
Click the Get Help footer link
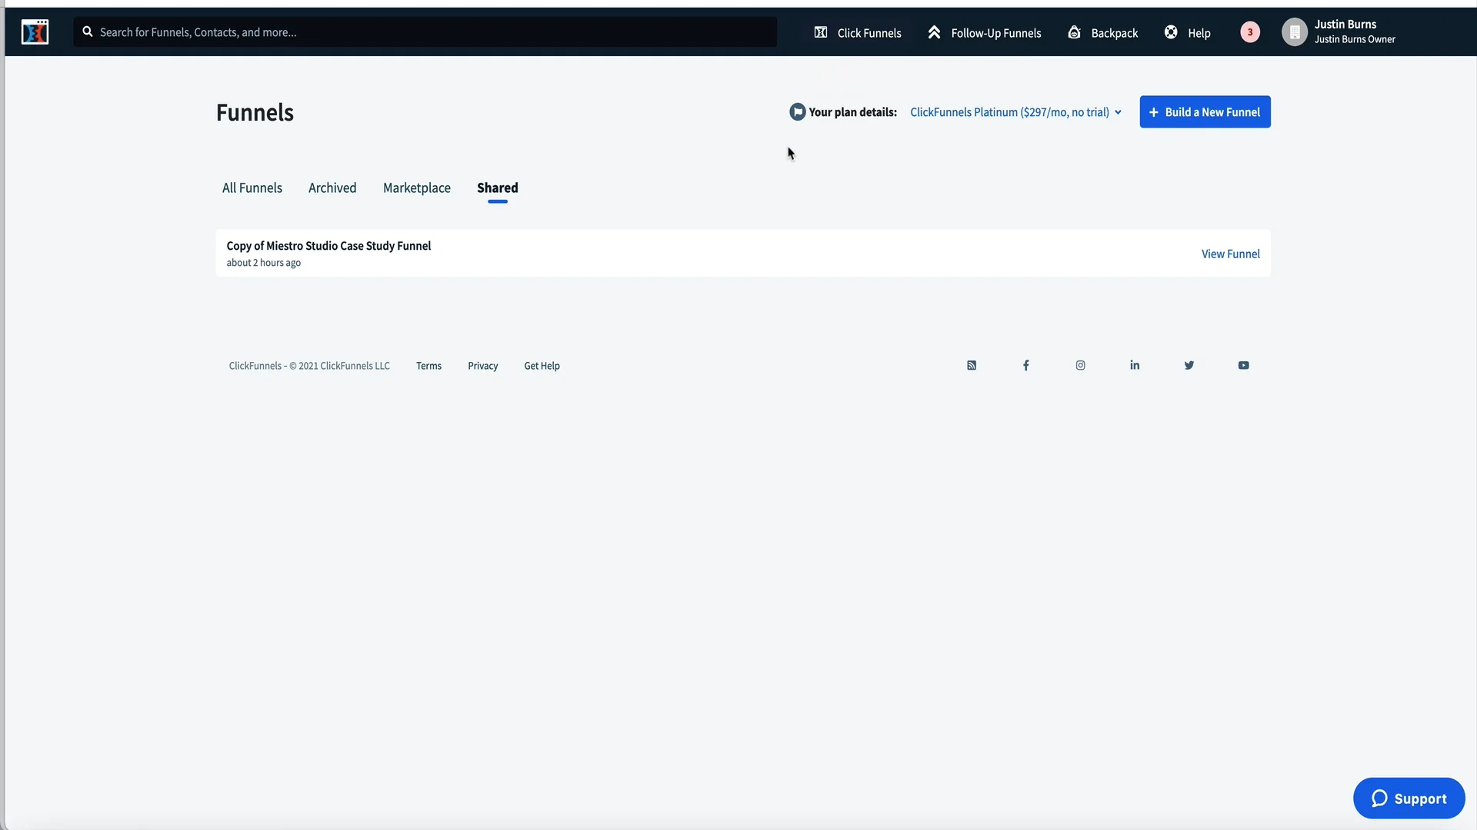(542, 367)
